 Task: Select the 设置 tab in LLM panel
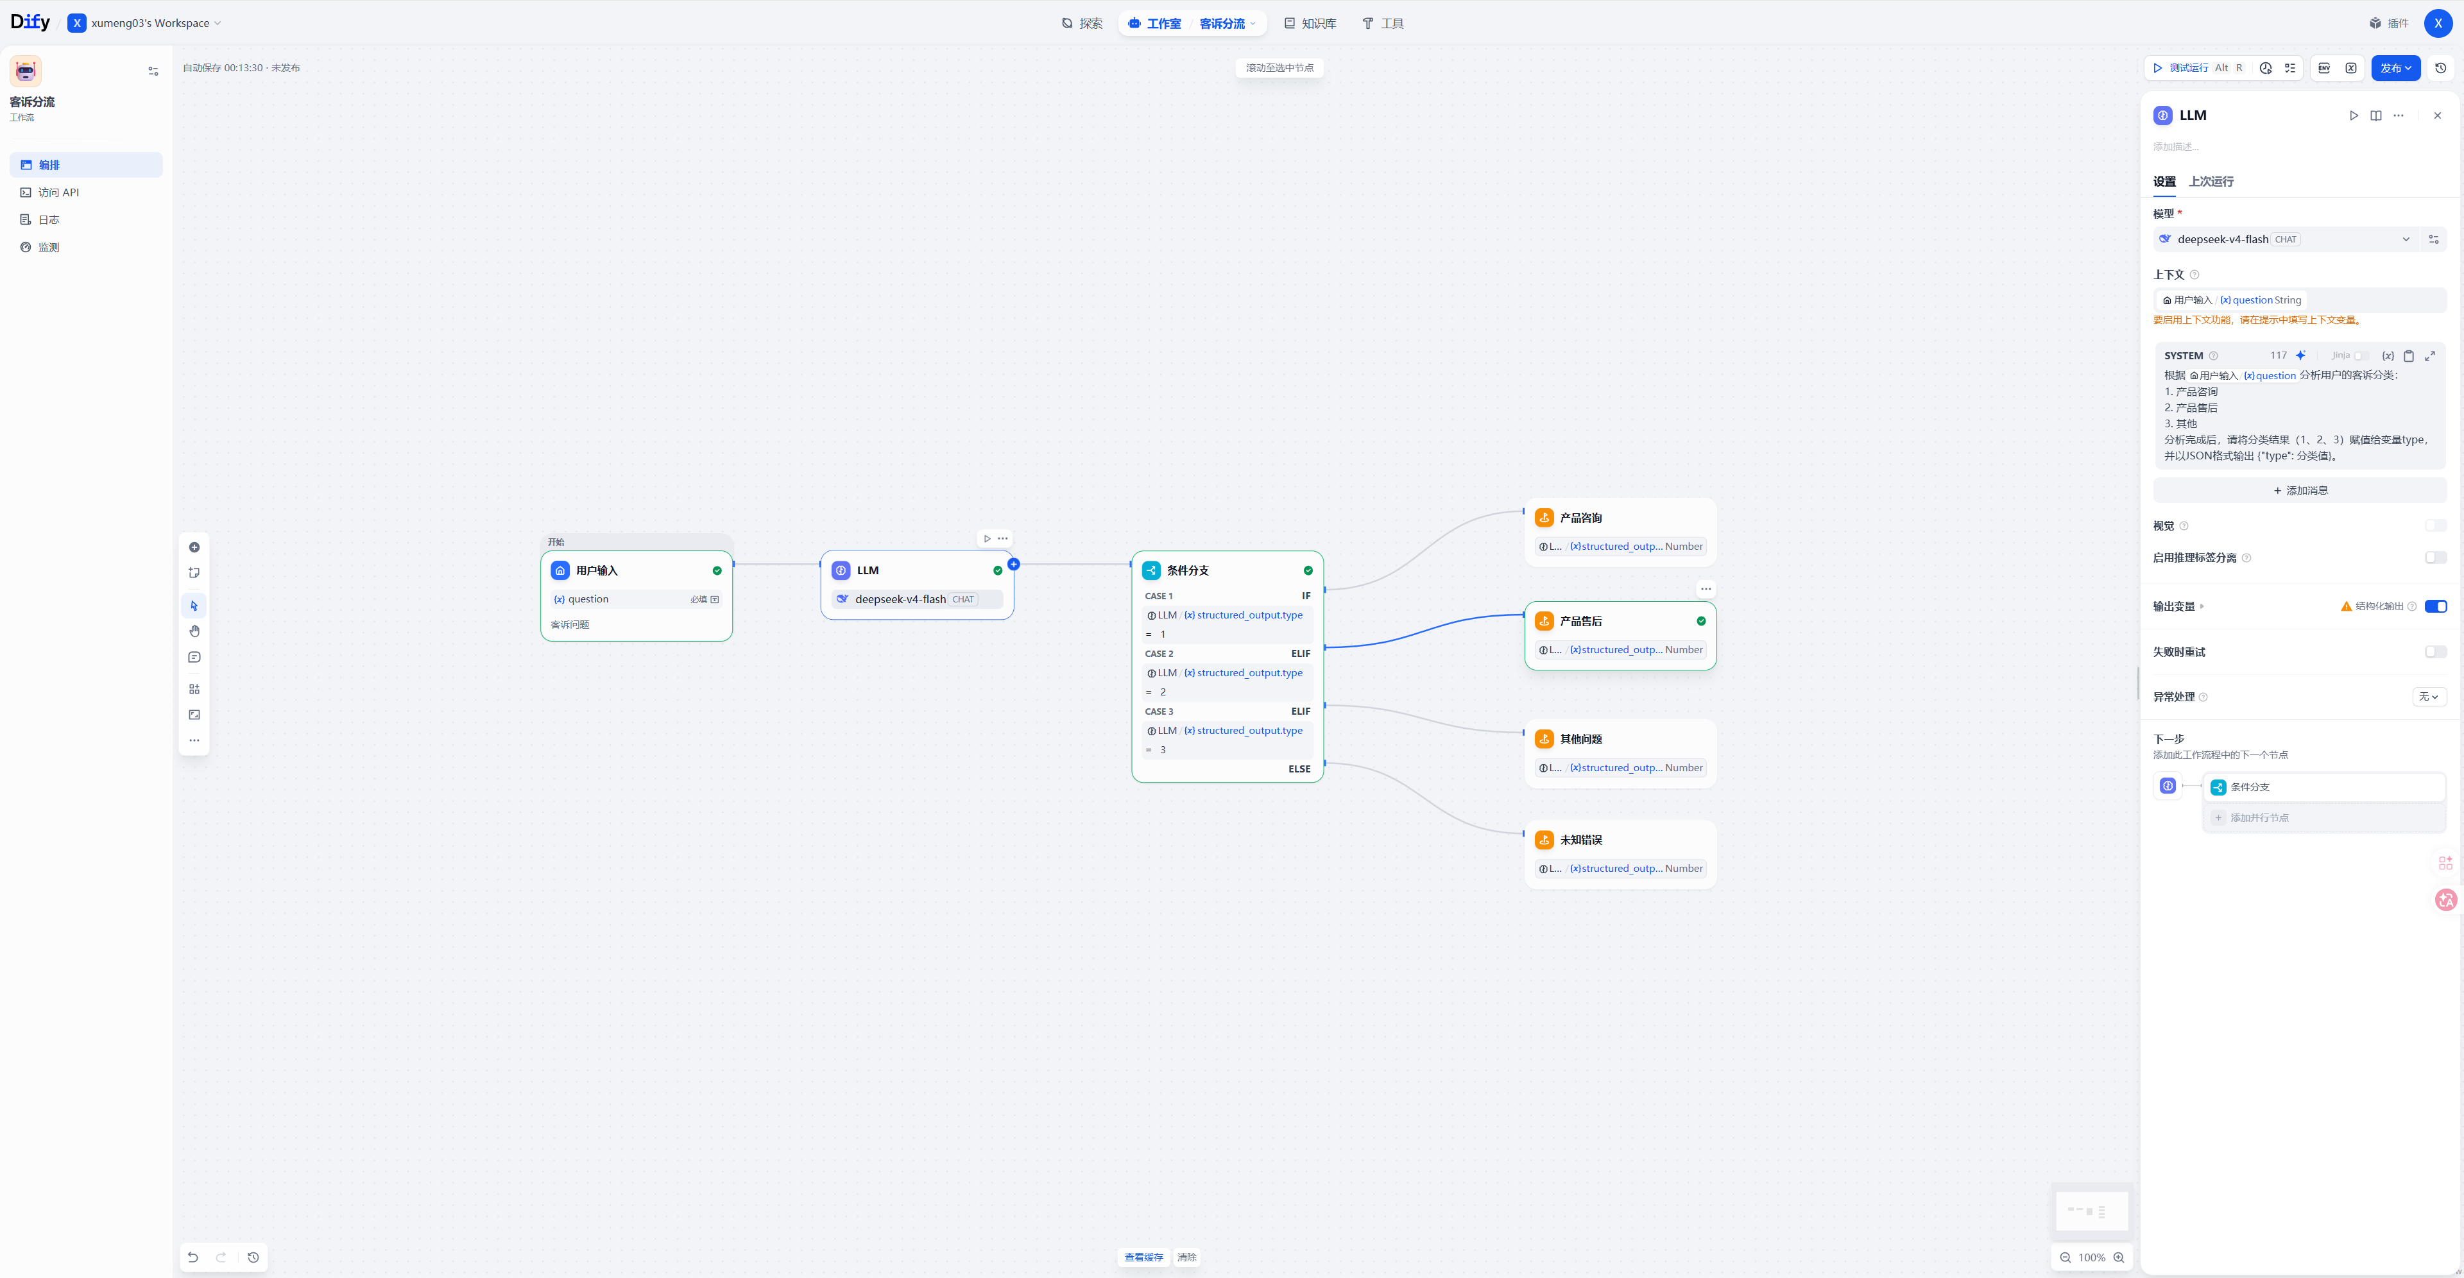[x=2164, y=182]
